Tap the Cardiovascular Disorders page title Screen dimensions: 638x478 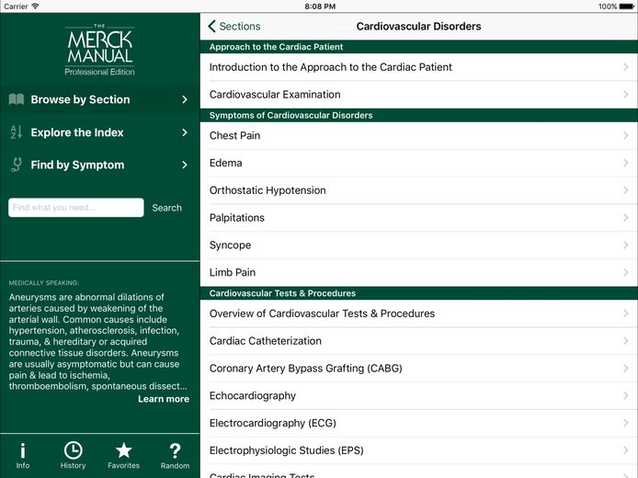click(x=418, y=26)
